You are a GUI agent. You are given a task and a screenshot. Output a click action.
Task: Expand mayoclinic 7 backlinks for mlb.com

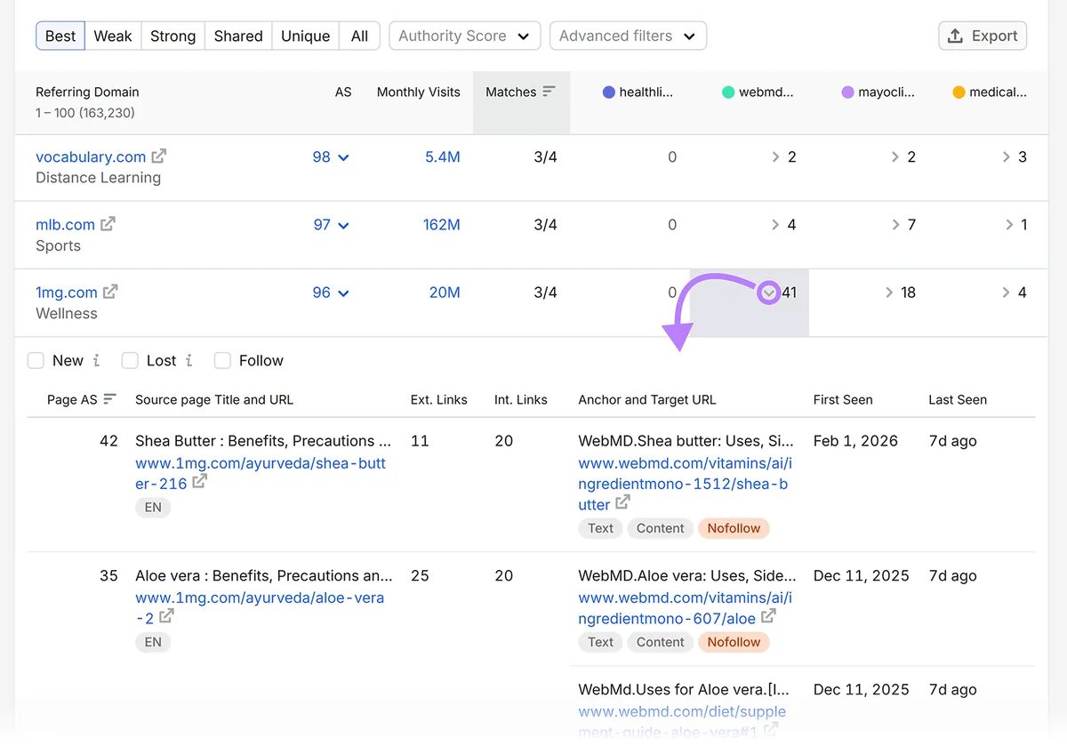[x=895, y=225]
